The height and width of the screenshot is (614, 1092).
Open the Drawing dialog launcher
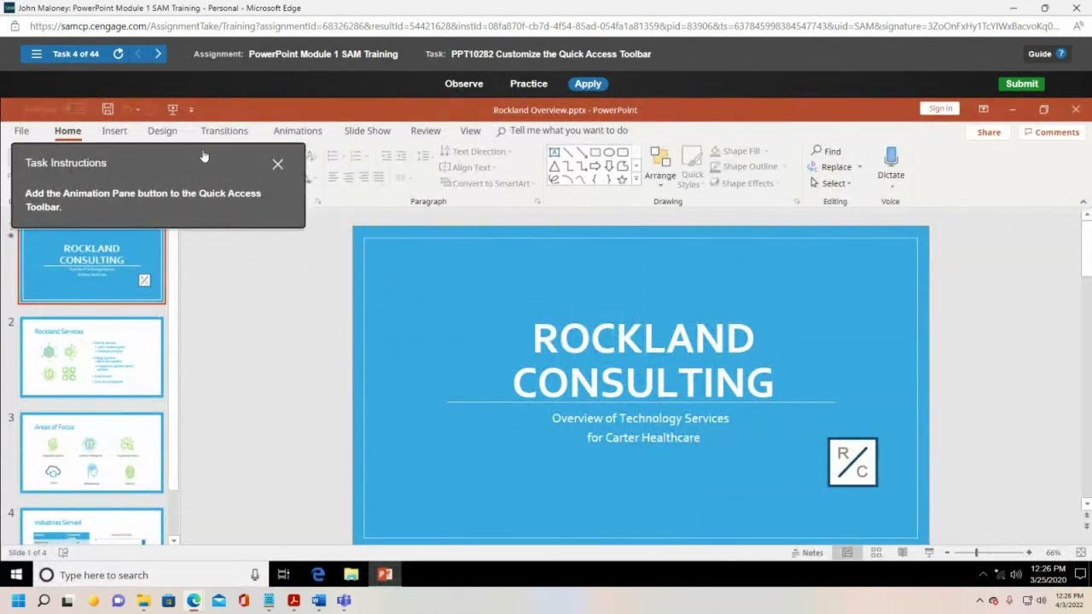pyautogui.click(x=797, y=202)
